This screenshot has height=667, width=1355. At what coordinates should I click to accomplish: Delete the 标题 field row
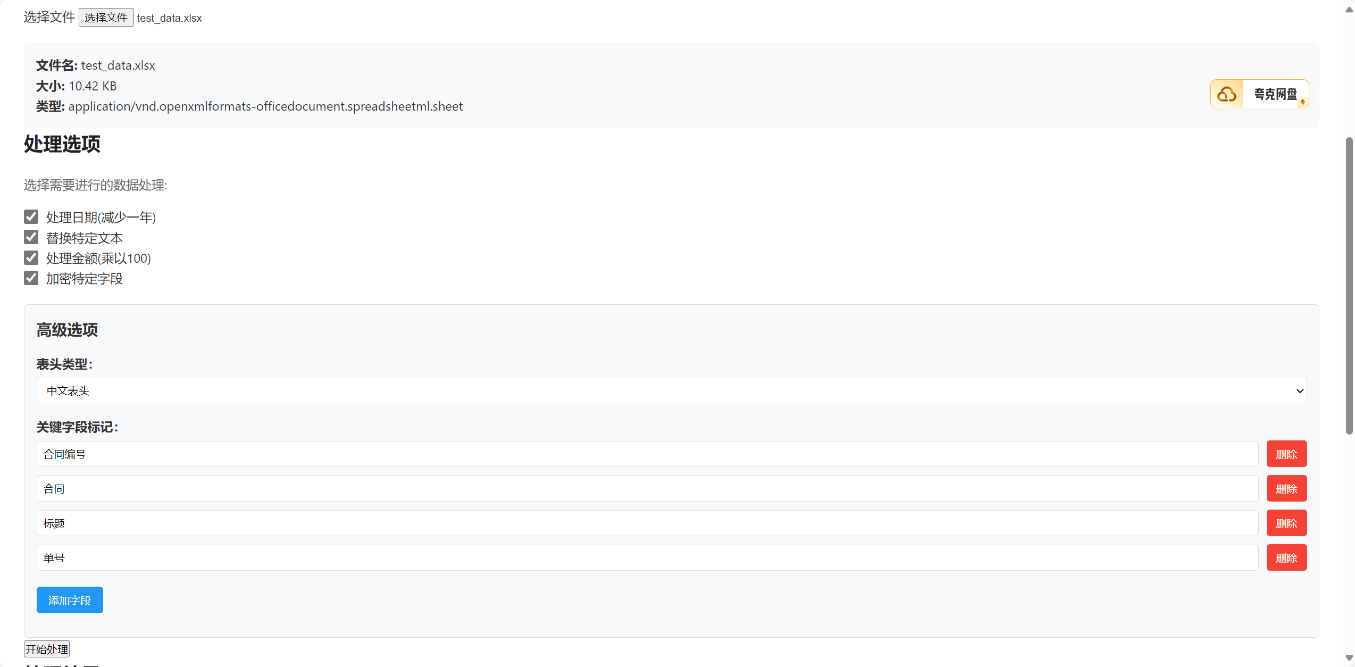click(x=1286, y=523)
